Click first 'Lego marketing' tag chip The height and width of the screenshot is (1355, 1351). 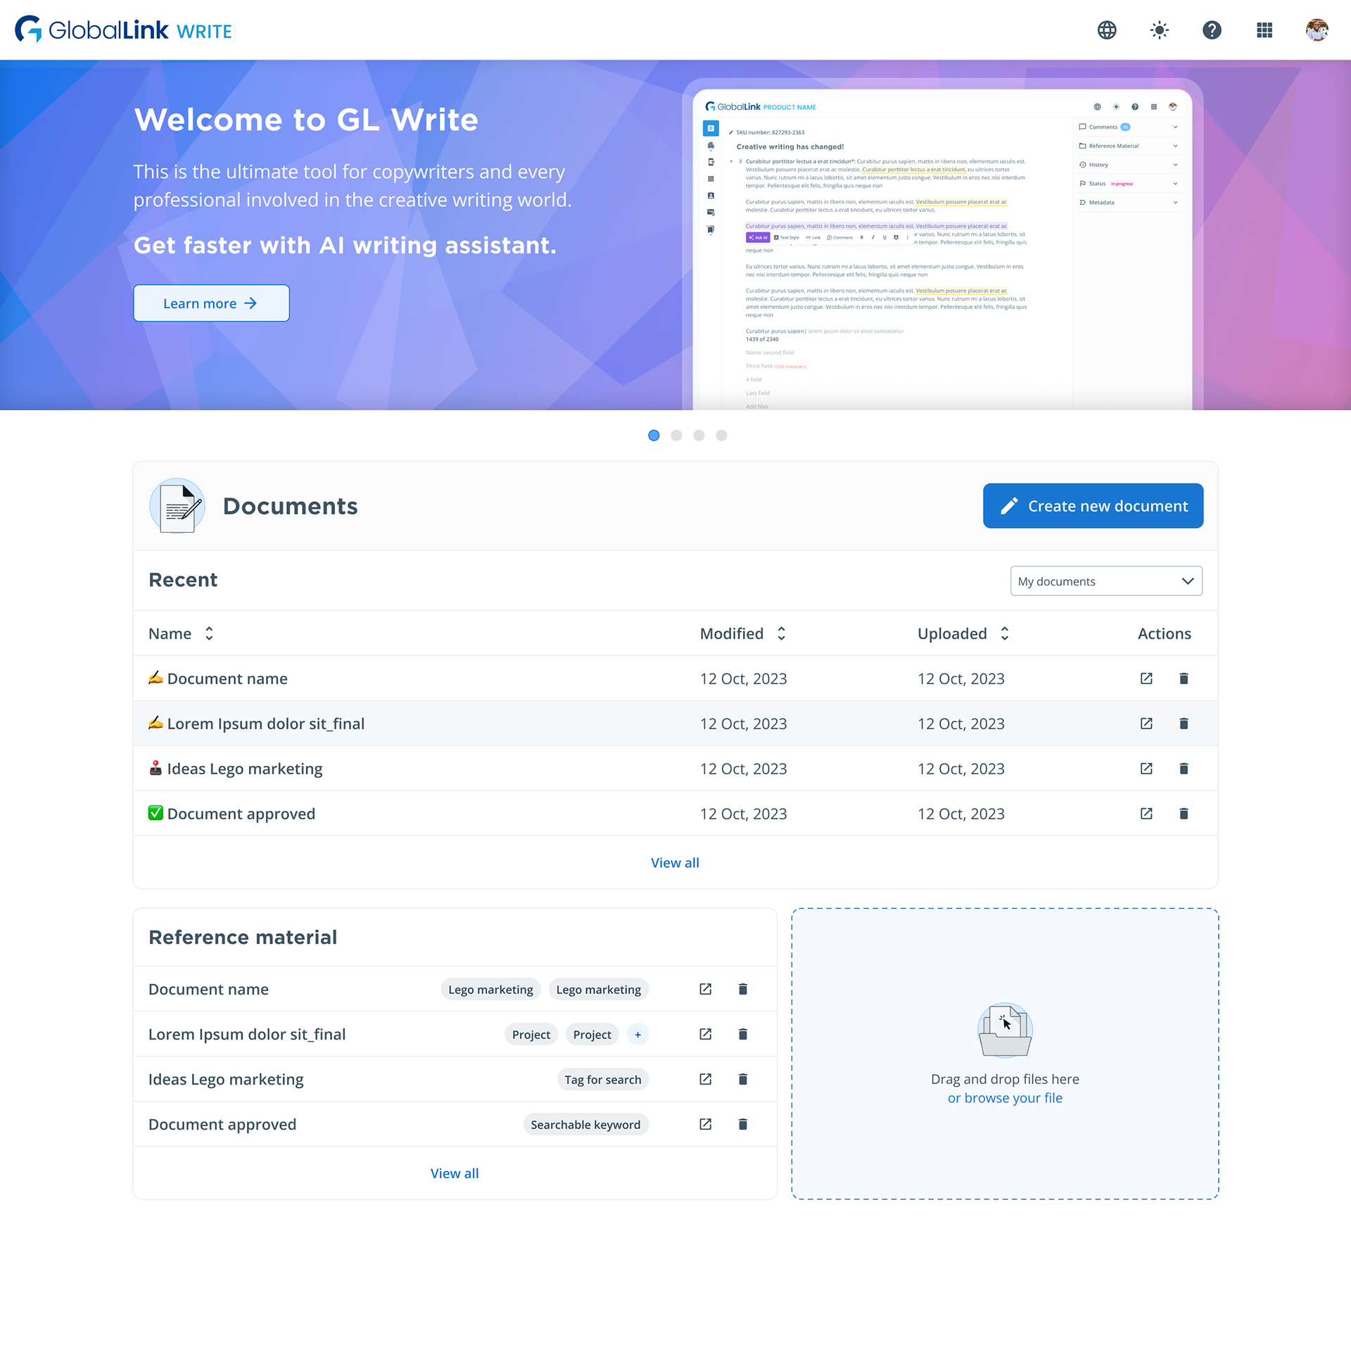coord(490,990)
